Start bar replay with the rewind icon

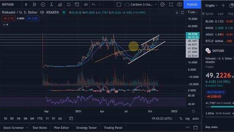point(86,4)
